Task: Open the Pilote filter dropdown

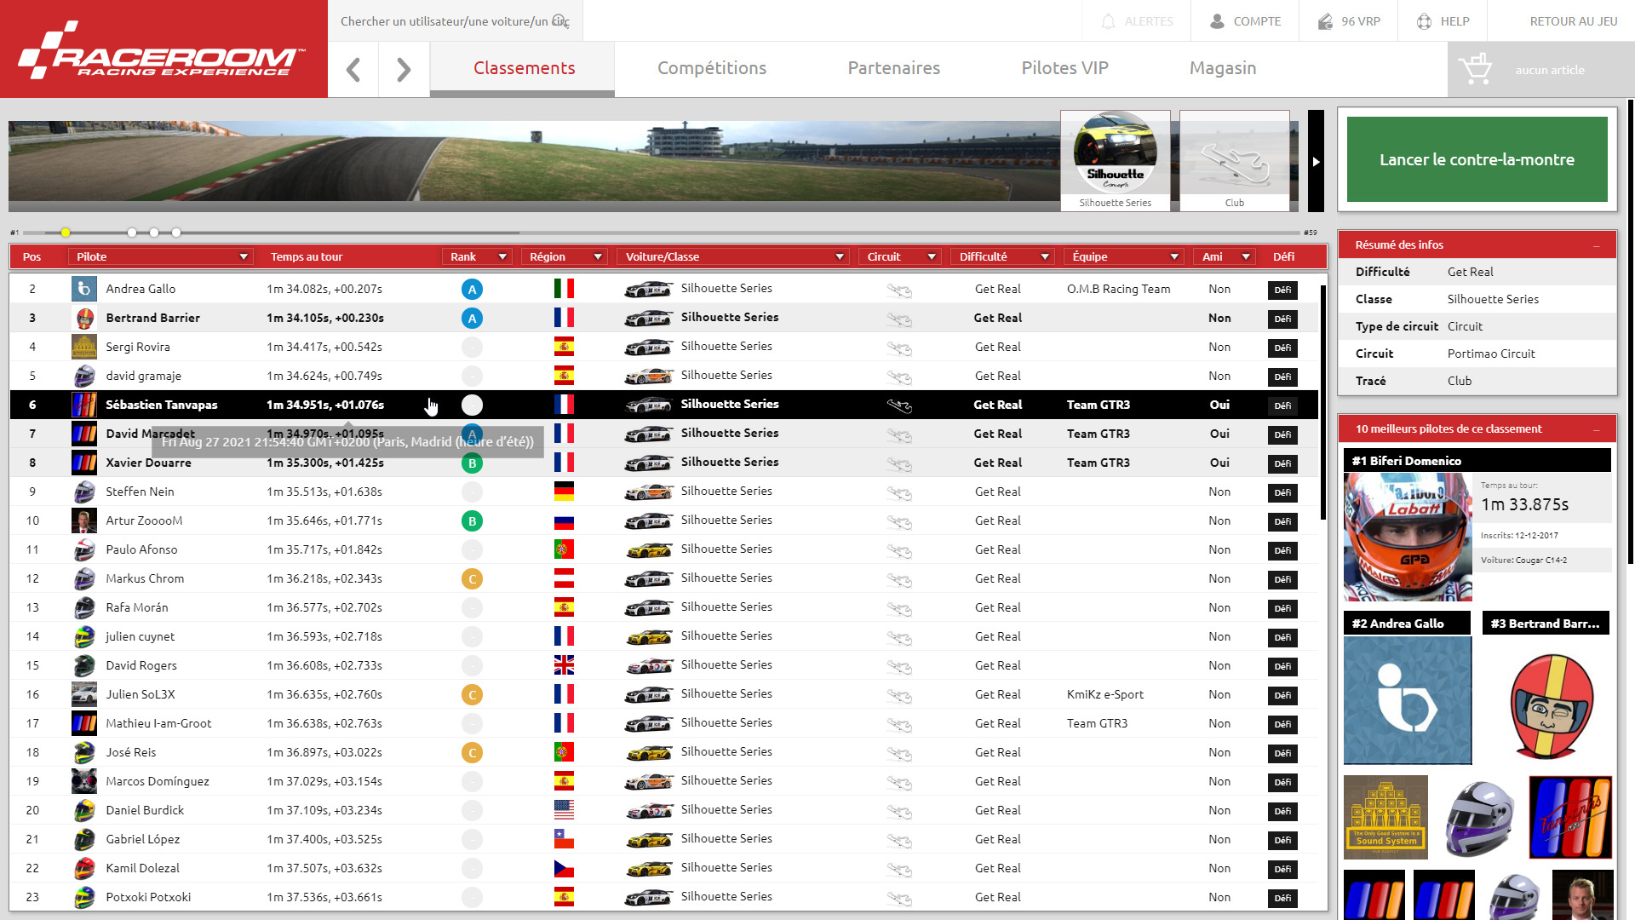Action: [x=244, y=256]
